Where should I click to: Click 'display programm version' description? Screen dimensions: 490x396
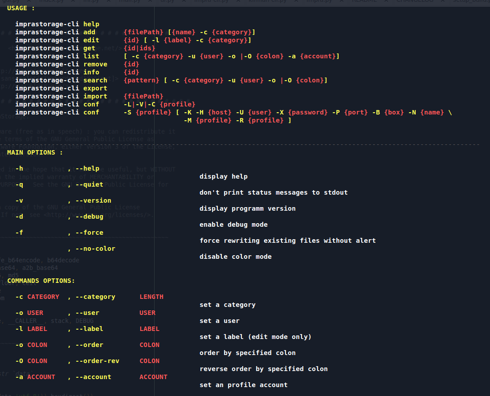tap(247, 208)
